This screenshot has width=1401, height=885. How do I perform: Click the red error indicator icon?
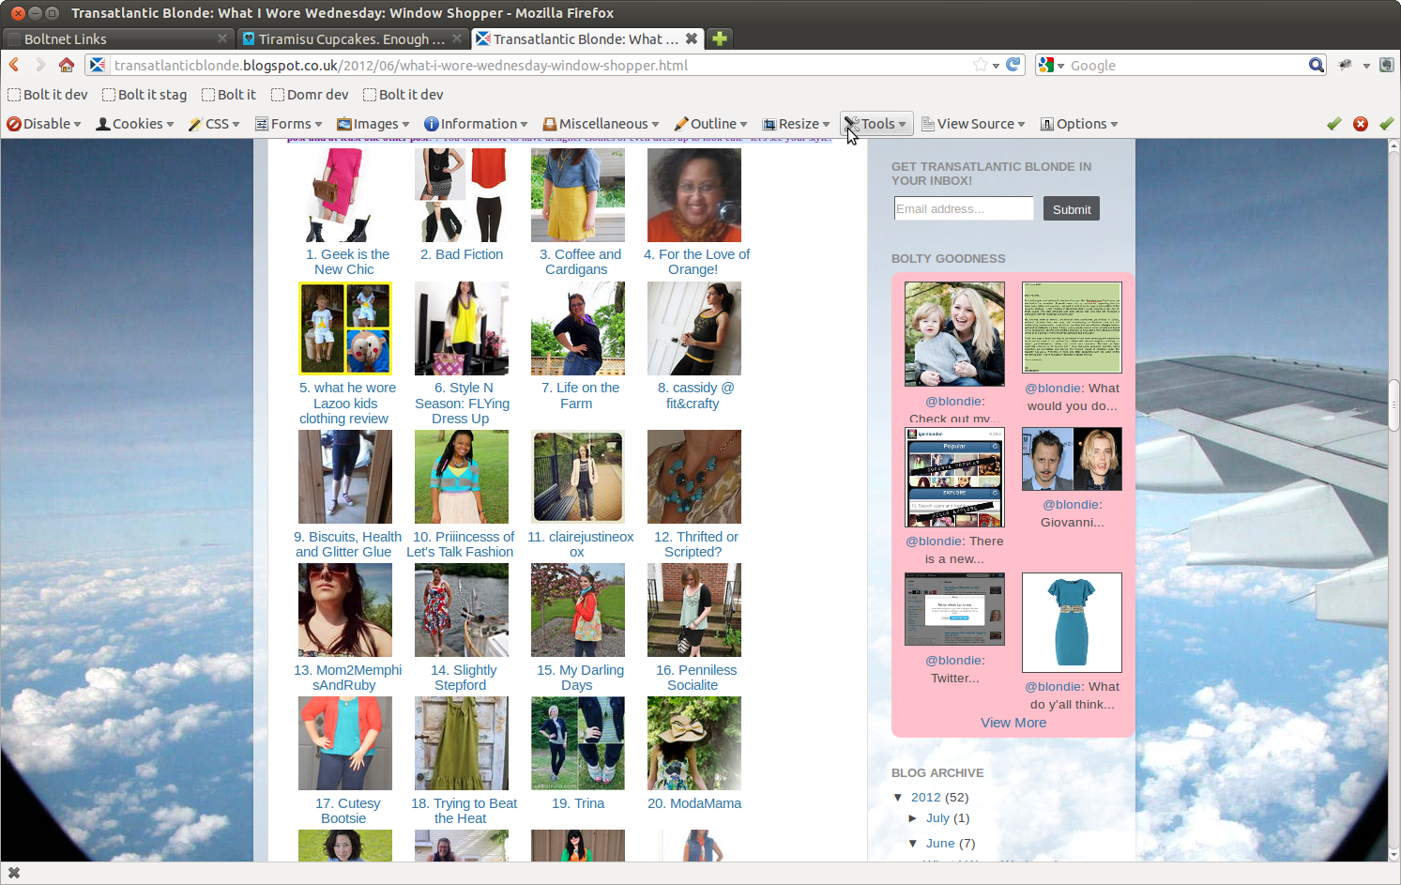1360,124
